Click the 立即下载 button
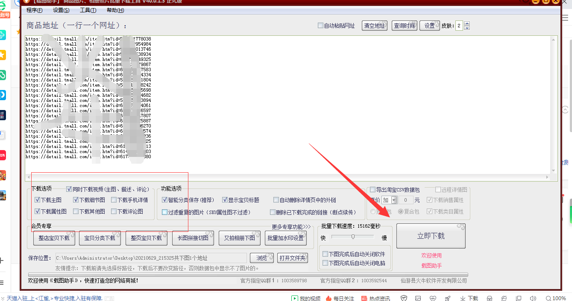This screenshot has width=572, height=301. tap(431, 236)
